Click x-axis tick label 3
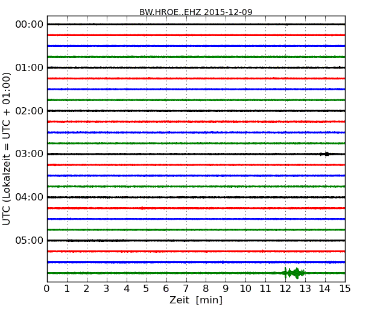This screenshot has height=313, width=392. [x=107, y=289]
